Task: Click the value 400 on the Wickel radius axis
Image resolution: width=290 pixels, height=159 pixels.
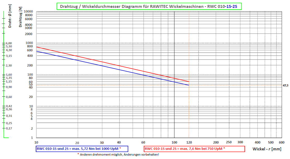Action: pos(258,142)
